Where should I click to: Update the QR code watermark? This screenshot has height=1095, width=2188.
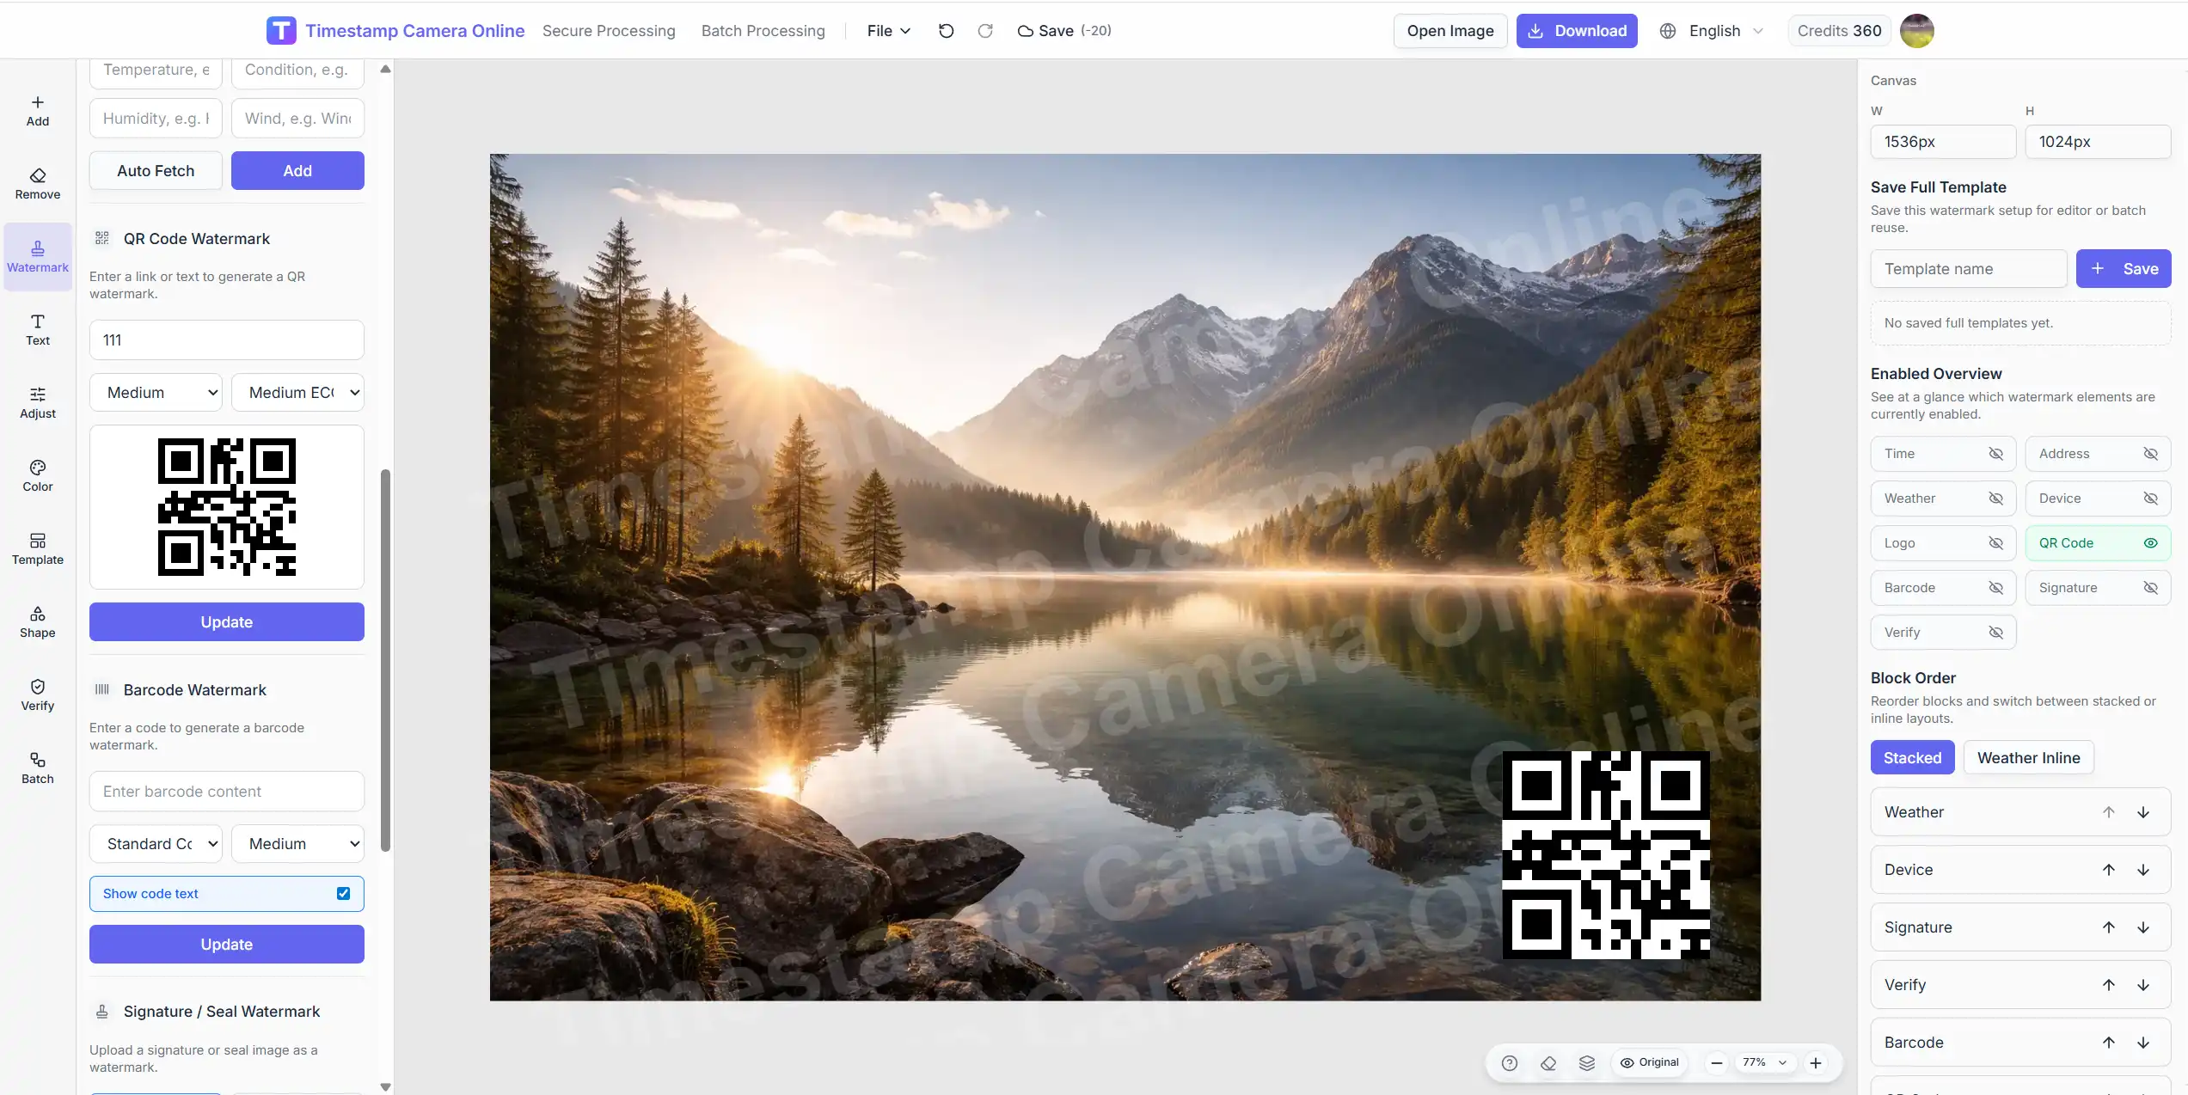(227, 622)
